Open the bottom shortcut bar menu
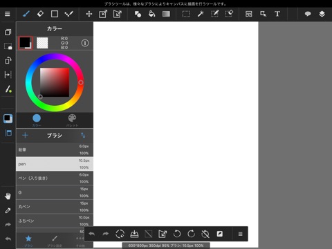The width and height of the screenshot is (332, 249). (240, 234)
